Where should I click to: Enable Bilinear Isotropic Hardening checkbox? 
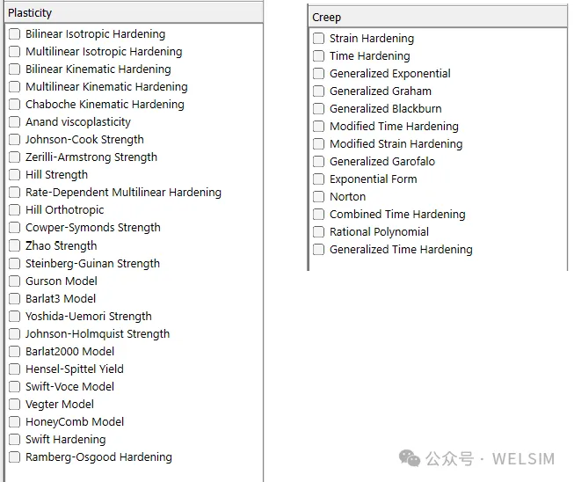pos(15,34)
